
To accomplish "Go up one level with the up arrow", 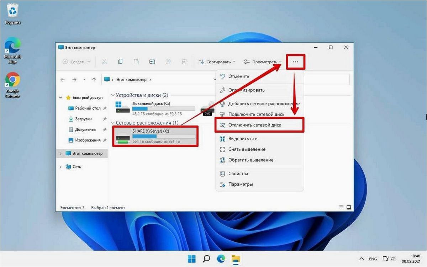I will (x=94, y=80).
